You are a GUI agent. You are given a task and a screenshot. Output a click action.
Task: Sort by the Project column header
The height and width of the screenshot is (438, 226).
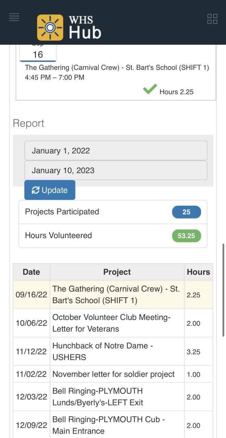(117, 272)
